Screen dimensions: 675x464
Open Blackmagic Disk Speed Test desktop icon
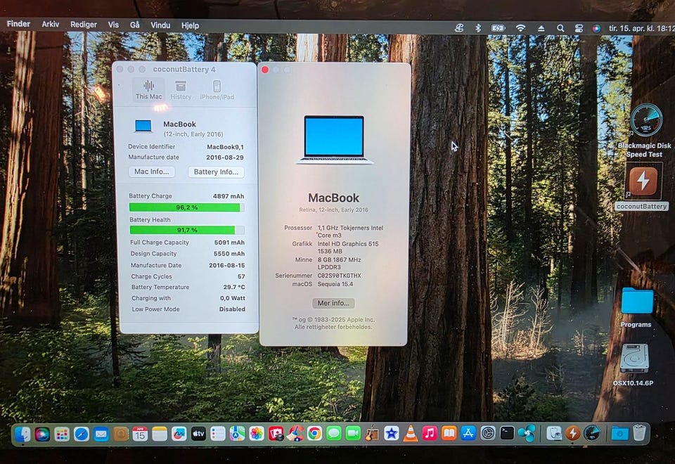tap(645, 121)
